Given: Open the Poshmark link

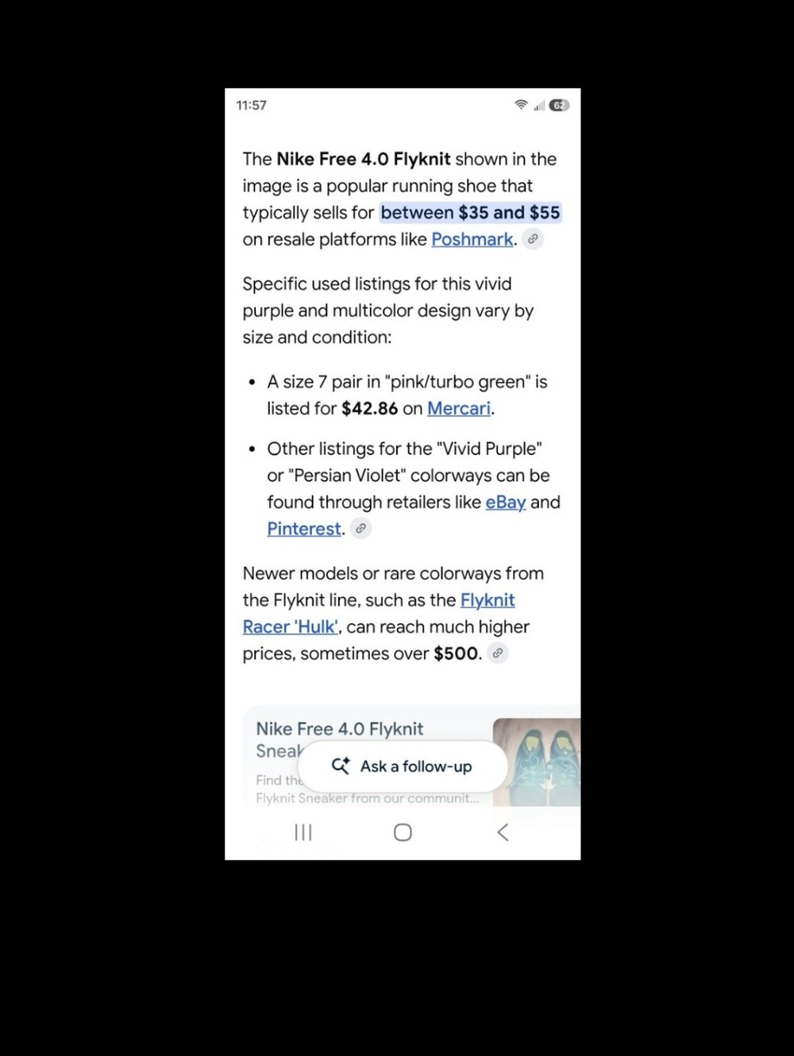Looking at the screenshot, I should coord(472,239).
